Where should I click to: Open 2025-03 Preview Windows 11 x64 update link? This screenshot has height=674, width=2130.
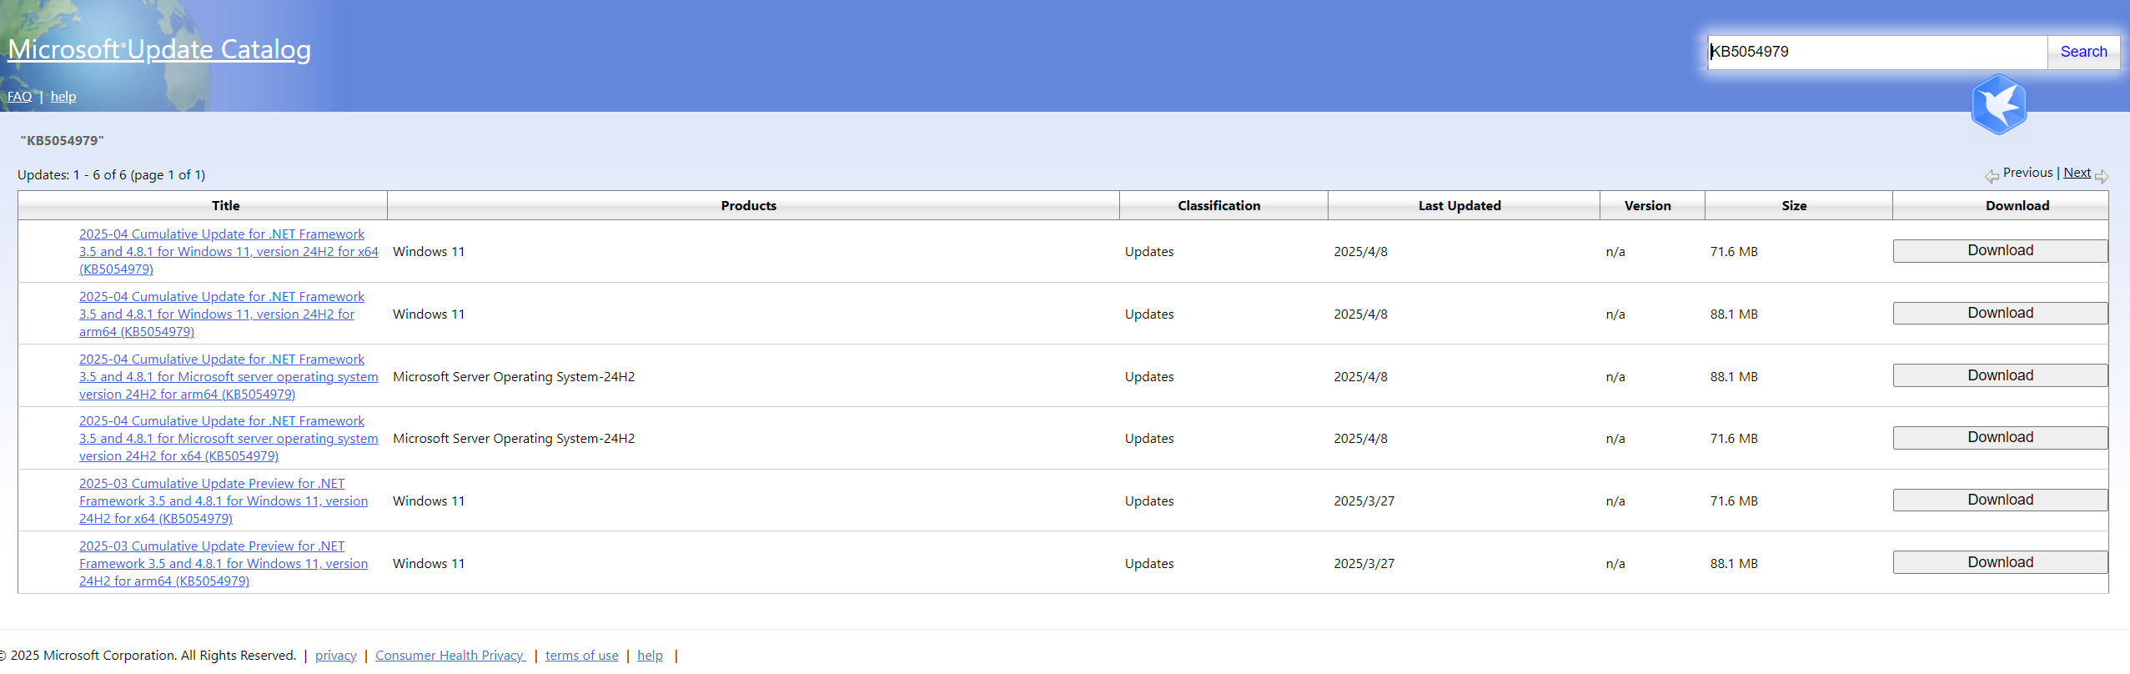[224, 501]
